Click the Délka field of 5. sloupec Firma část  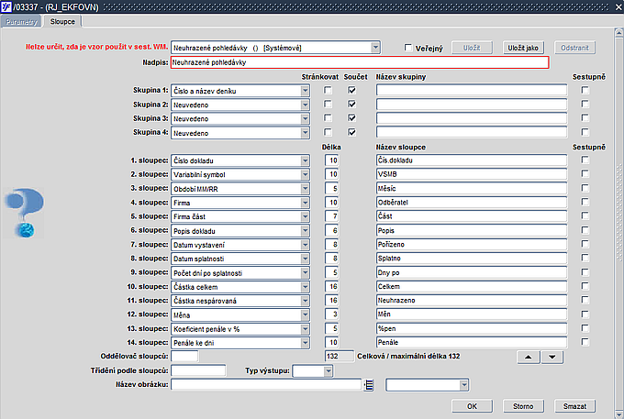[331, 216]
